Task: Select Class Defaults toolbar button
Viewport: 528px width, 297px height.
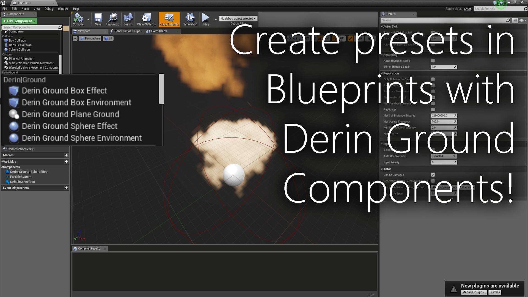Action: 169,19
